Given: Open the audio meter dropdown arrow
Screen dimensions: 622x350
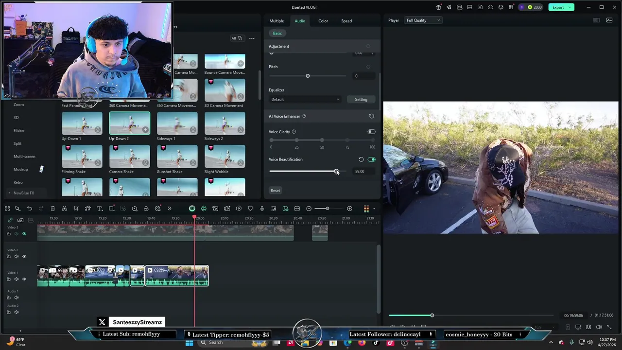Looking at the screenshot, I should (374, 209).
